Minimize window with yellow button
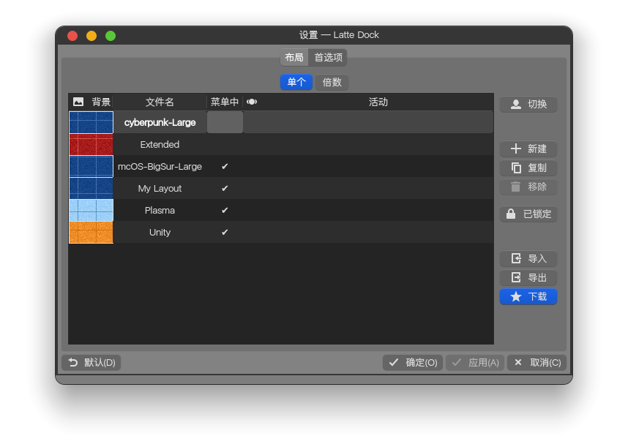This screenshot has height=447, width=628. [91, 36]
